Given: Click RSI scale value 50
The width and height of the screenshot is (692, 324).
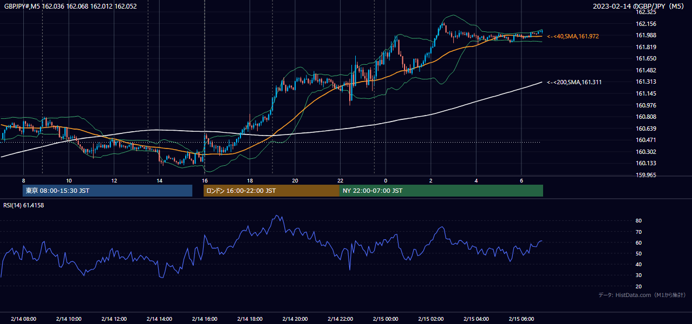Looking at the screenshot, I should pos(638,253).
